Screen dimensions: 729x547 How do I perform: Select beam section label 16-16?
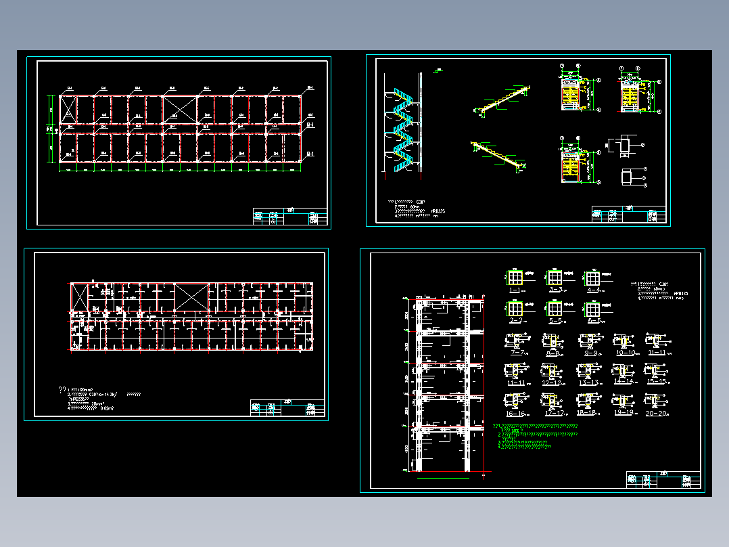coord(517,414)
